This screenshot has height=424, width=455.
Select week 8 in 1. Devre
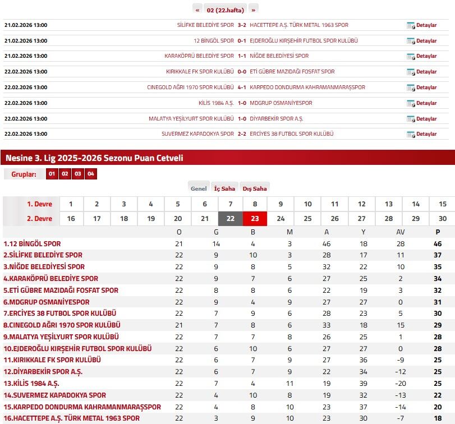pos(255,204)
